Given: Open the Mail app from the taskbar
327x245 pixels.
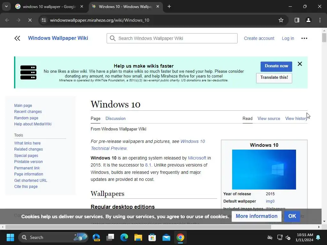Looking at the screenshot, I should pos(166,237).
